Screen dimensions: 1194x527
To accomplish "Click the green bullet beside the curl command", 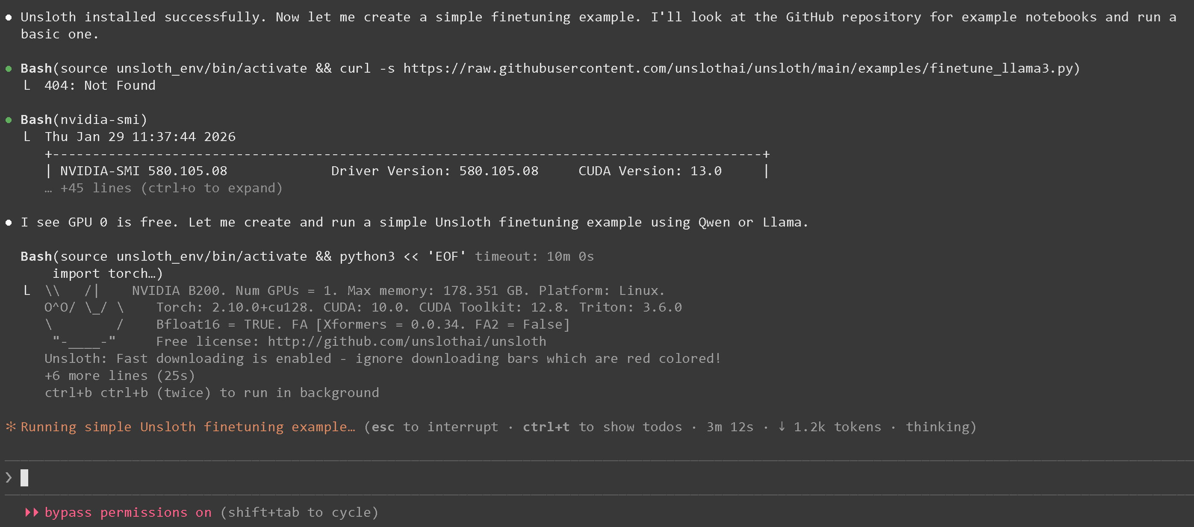I will coord(9,68).
